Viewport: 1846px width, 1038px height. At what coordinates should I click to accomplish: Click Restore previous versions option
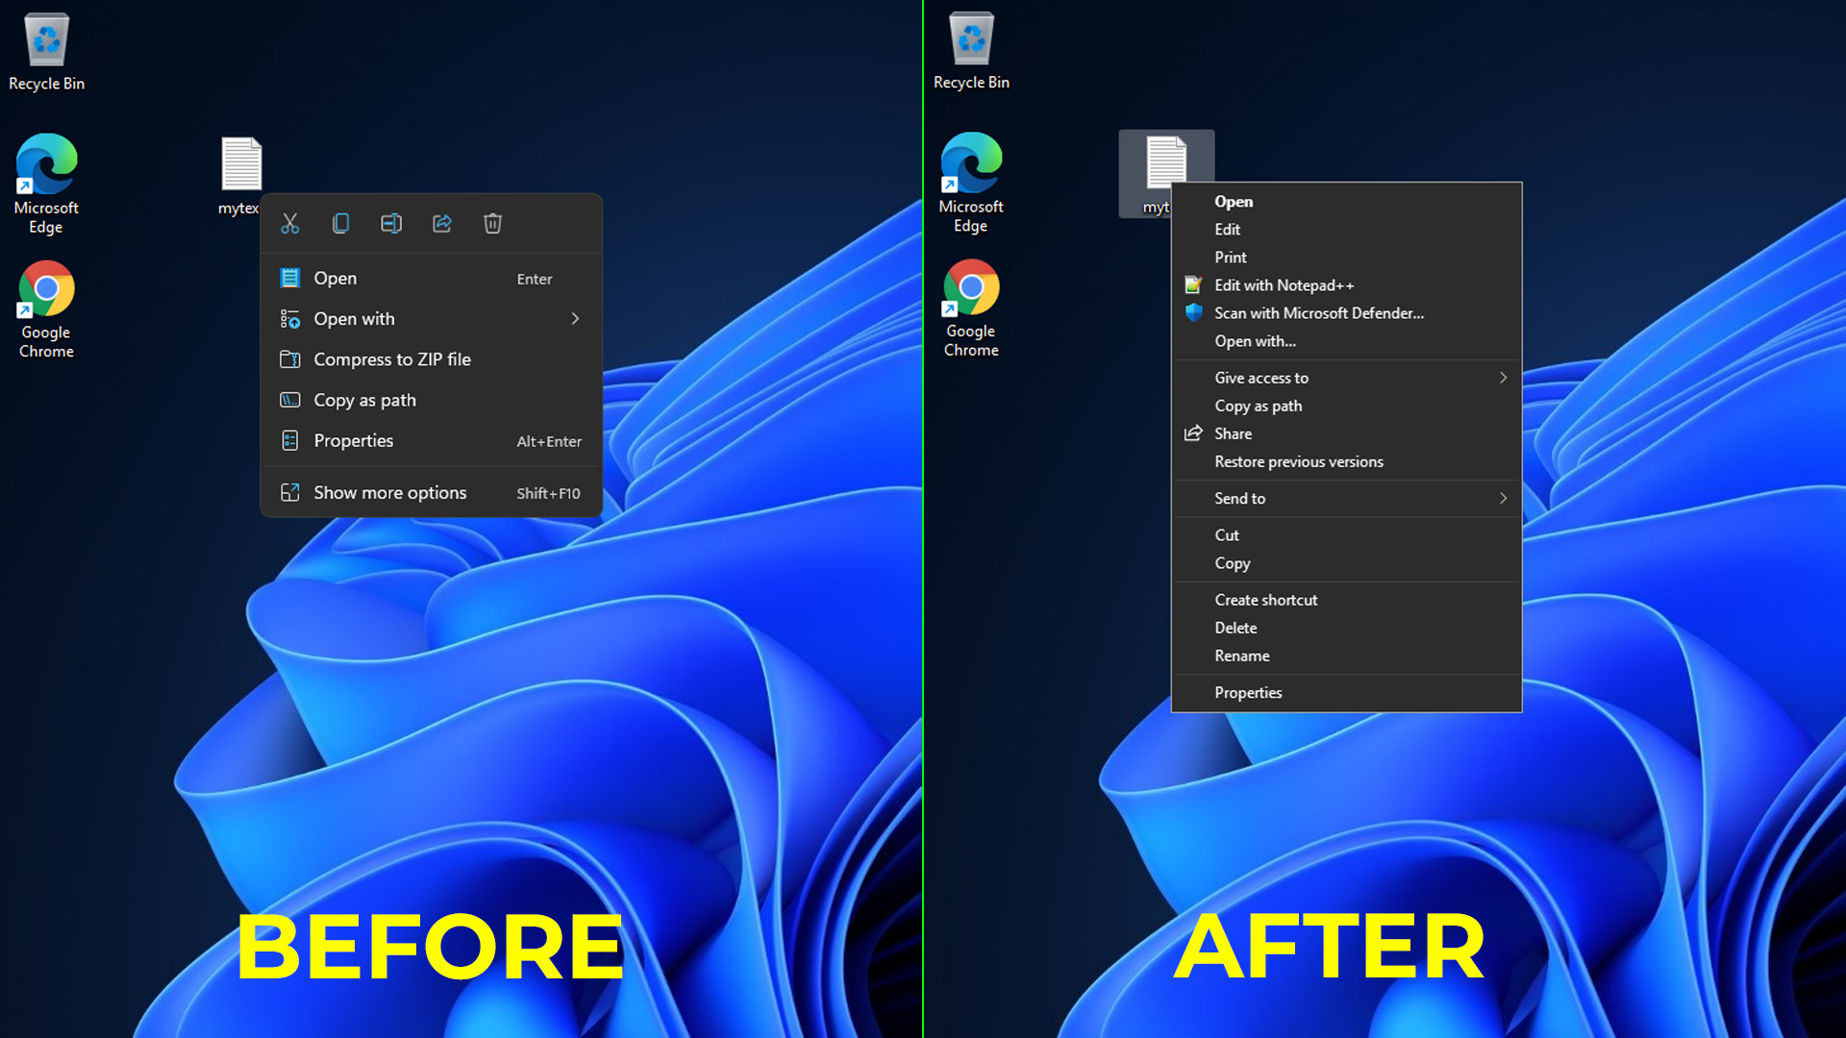tap(1298, 461)
